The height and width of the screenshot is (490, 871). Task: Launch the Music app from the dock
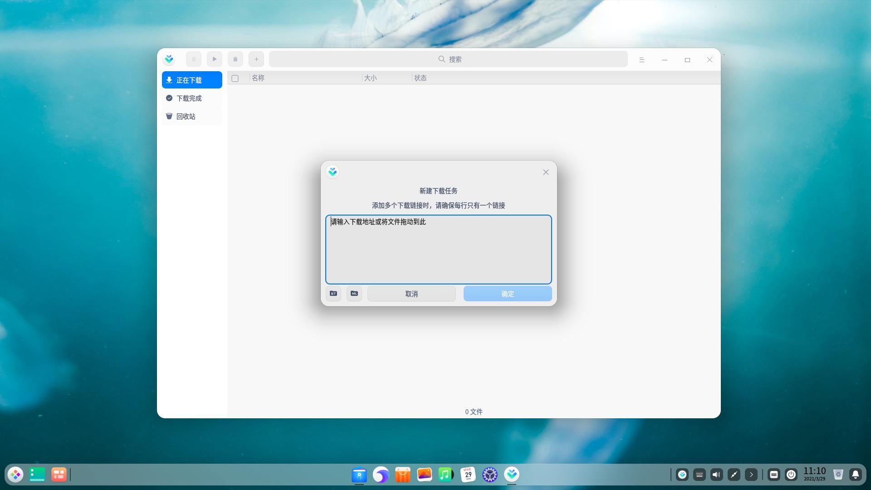445,475
